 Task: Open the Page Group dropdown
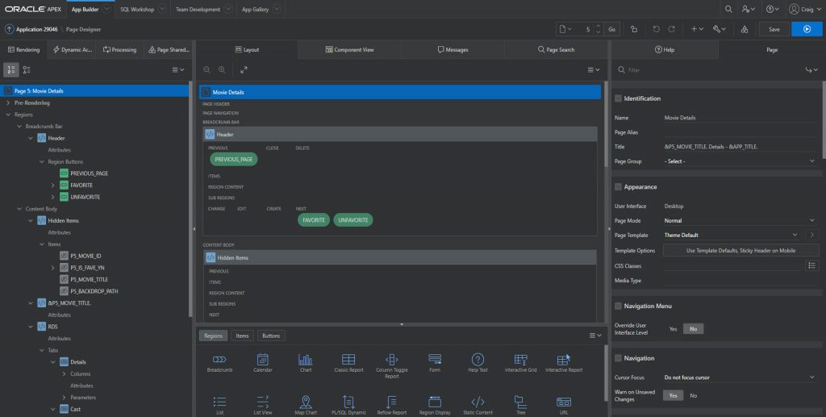(x=740, y=161)
